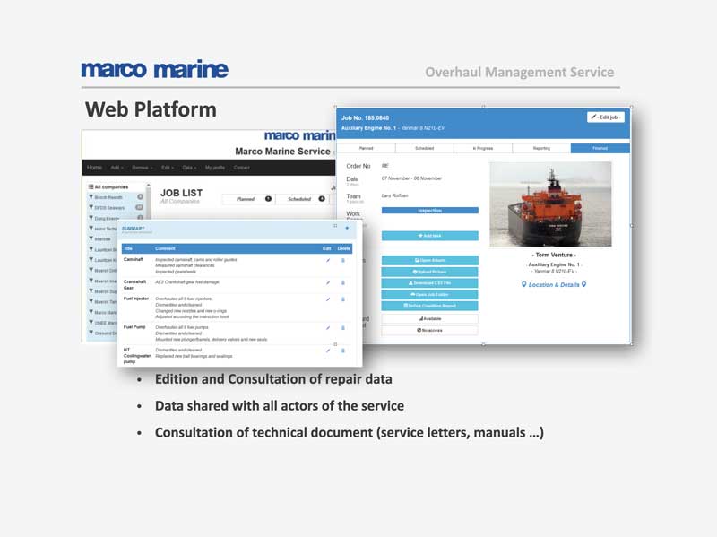This screenshot has height=537, width=717.
Task: Click the Add task button
Action: (x=430, y=236)
